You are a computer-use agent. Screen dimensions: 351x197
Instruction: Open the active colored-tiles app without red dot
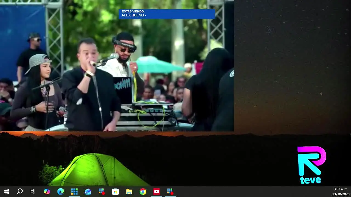[74, 192]
